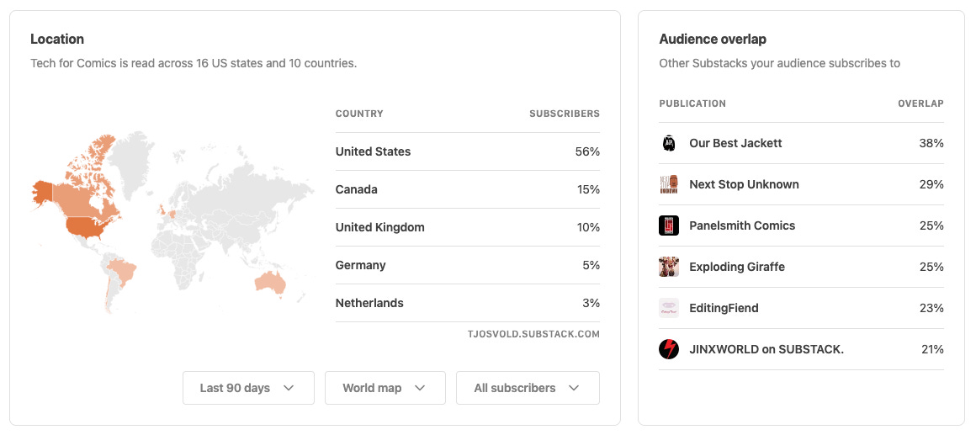The image size is (976, 435).
Task: Click the SUBSCRIBERS column header
Action: [565, 114]
